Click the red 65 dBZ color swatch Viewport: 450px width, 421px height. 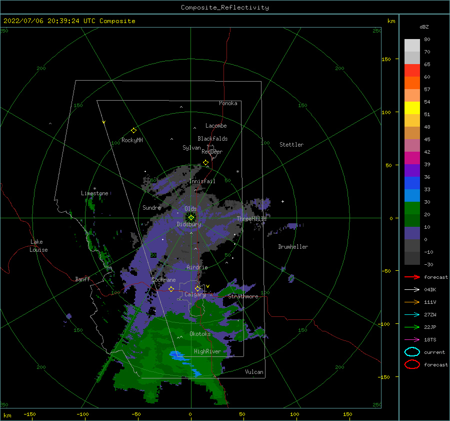pyautogui.click(x=412, y=71)
